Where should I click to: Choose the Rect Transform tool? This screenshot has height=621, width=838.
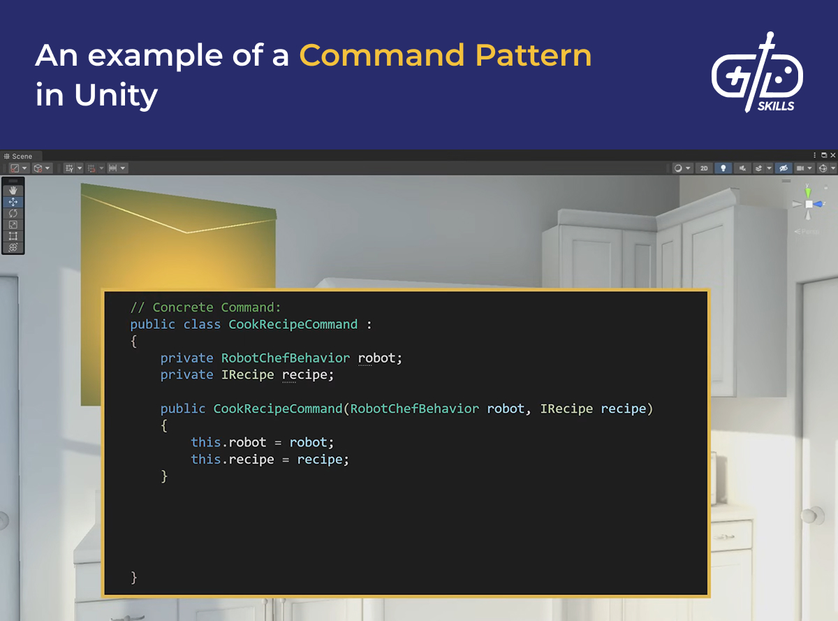13,236
